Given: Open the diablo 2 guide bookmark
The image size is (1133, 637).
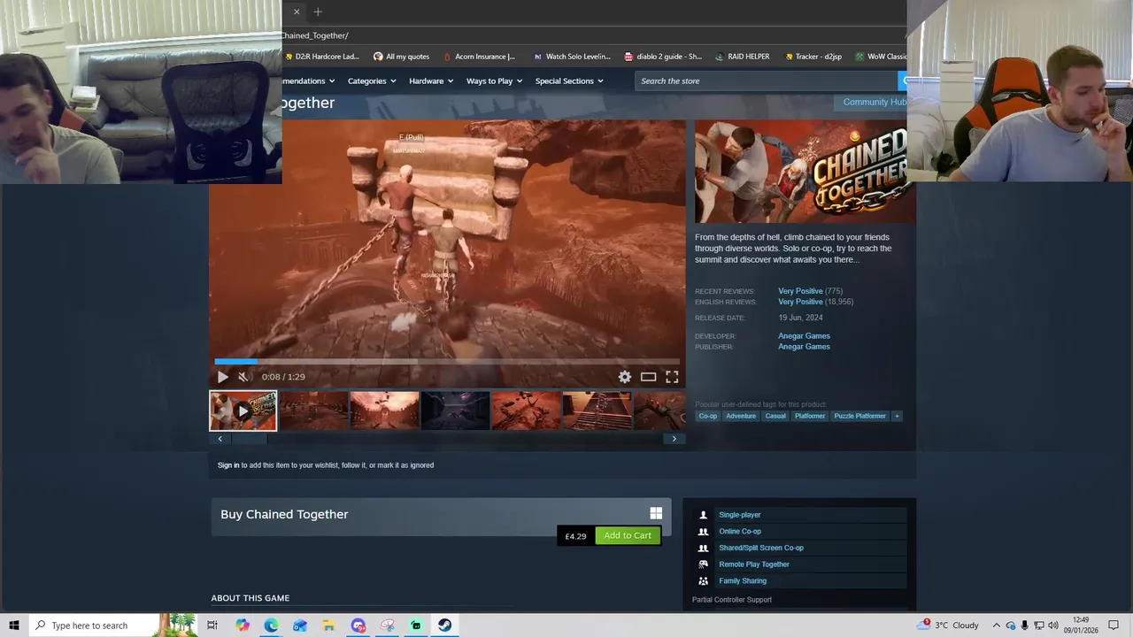Looking at the screenshot, I should coord(663,57).
